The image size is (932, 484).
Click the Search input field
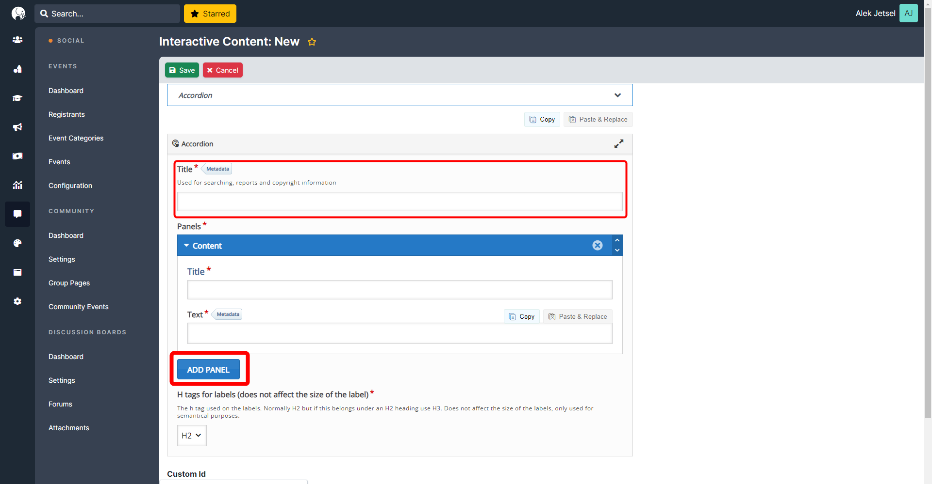pyautogui.click(x=107, y=14)
